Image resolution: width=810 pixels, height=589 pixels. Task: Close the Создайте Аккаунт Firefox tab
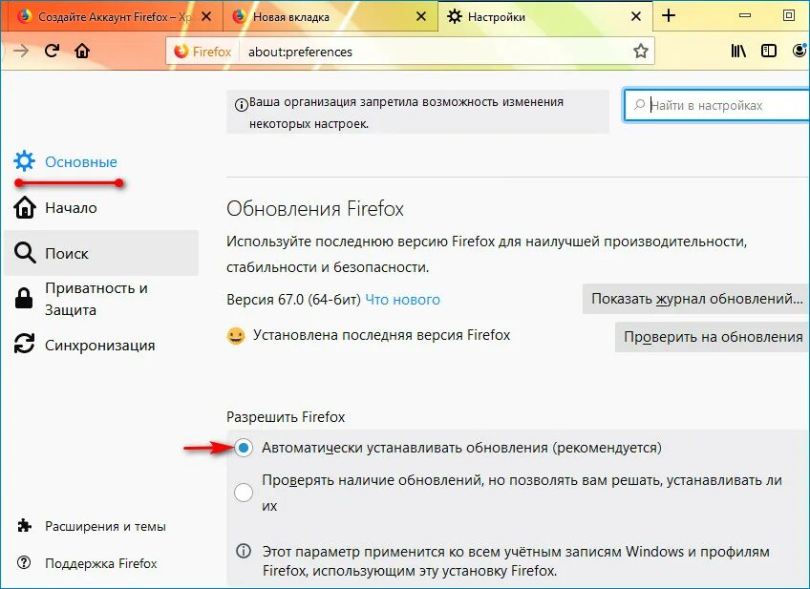pos(206,16)
